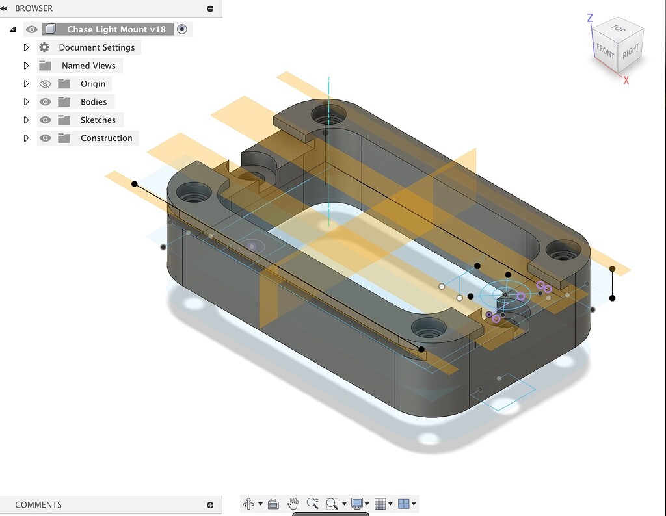Click the component icon beside Chase Light Mount v18
666x516 pixels.
point(50,29)
